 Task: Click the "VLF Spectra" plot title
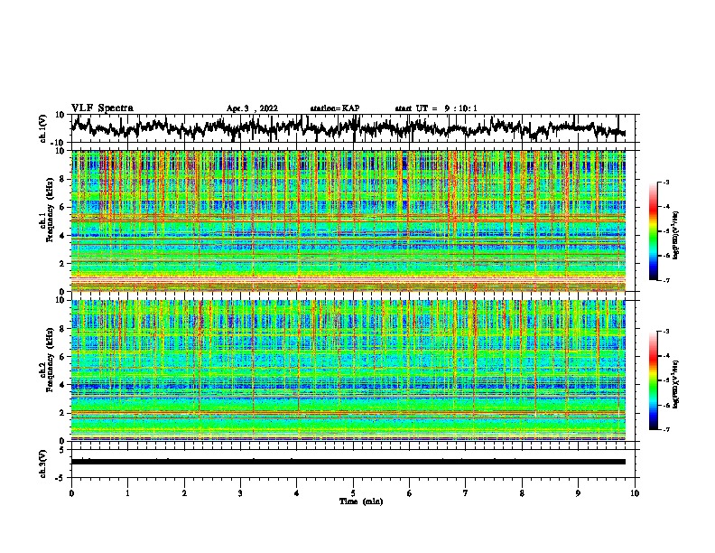tap(102, 108)
